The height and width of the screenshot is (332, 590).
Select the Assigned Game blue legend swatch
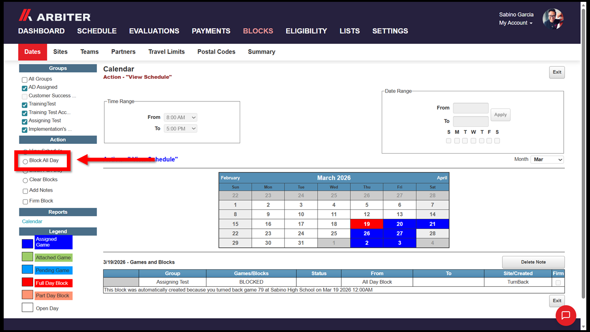tap(28, 243)
